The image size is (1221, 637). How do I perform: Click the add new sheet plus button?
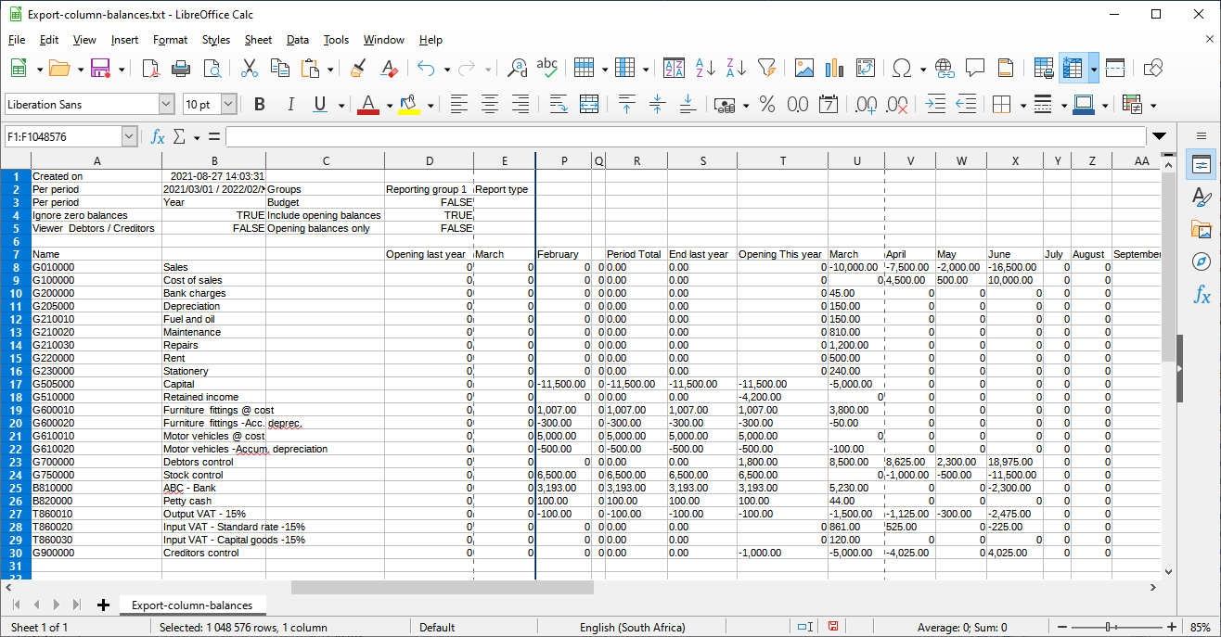[x=103, y=605]
